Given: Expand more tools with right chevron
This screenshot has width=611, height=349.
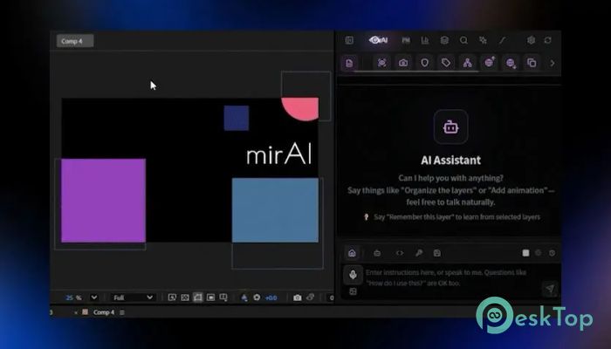Looking at the screenshot, I should (553, 63).
